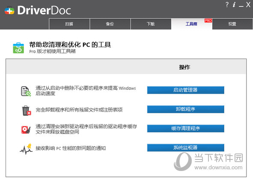Click the red disk cache cleaner icon
The image size is (253, 180).
point(26,130)
